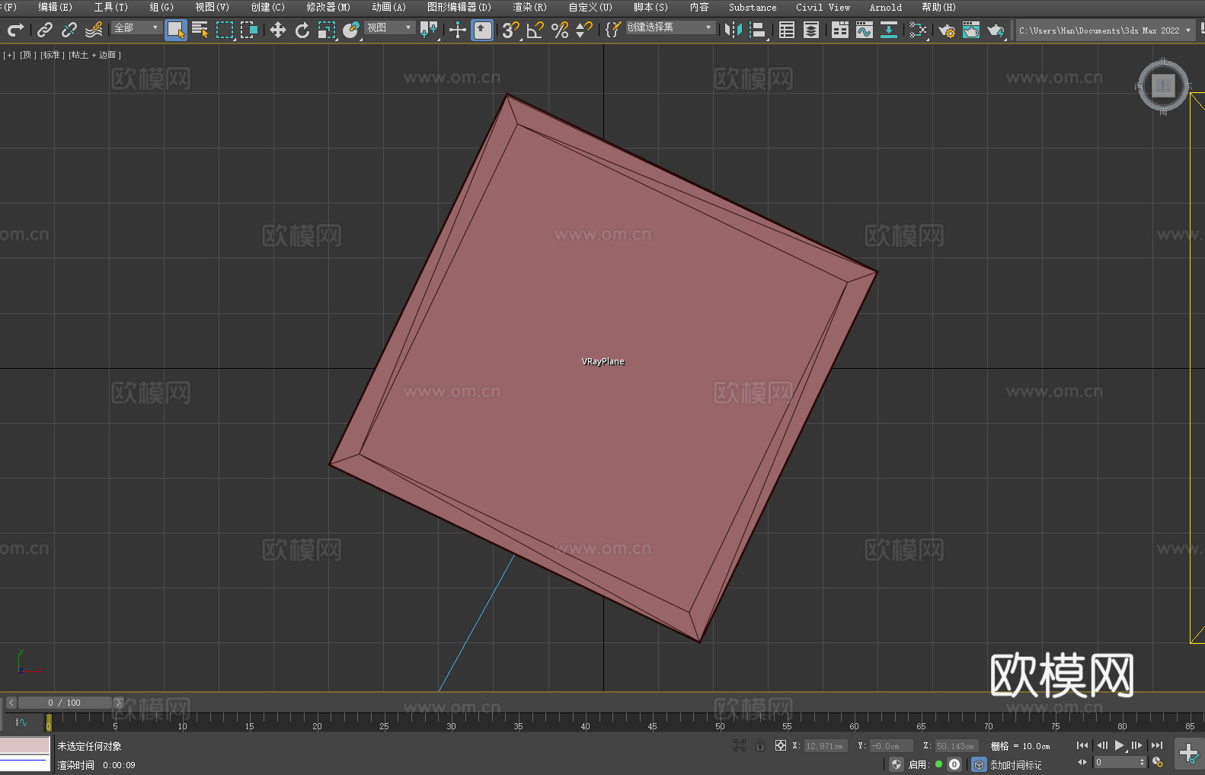The image size is (1205, 775).
Task: Expand the '创建选择集' named selection dropdown
Action: tap(670, 27)
